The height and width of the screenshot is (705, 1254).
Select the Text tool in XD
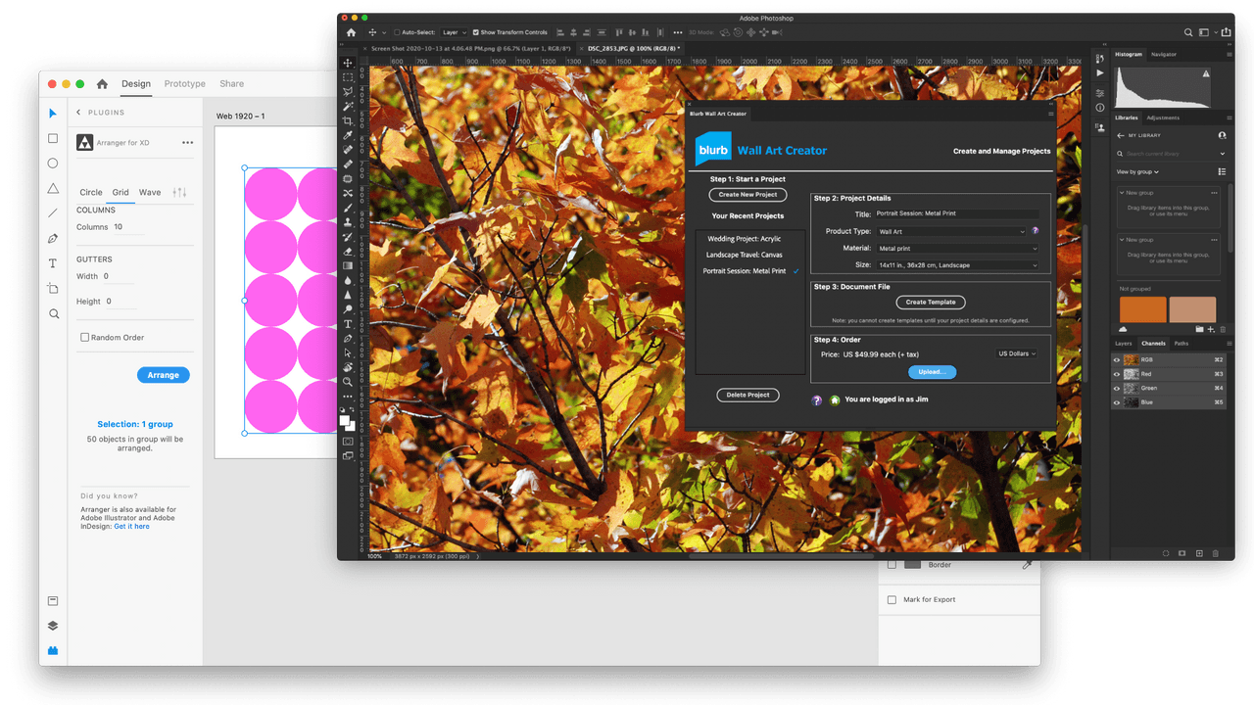53,263
